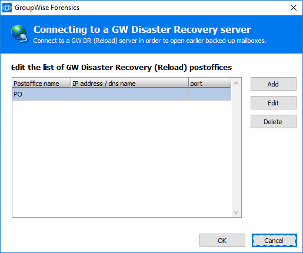This screenshot has width=303, height=253.
Task: Click the GroupWise Forensics eye icon in title bar
Action: click(x=7, y=8)
